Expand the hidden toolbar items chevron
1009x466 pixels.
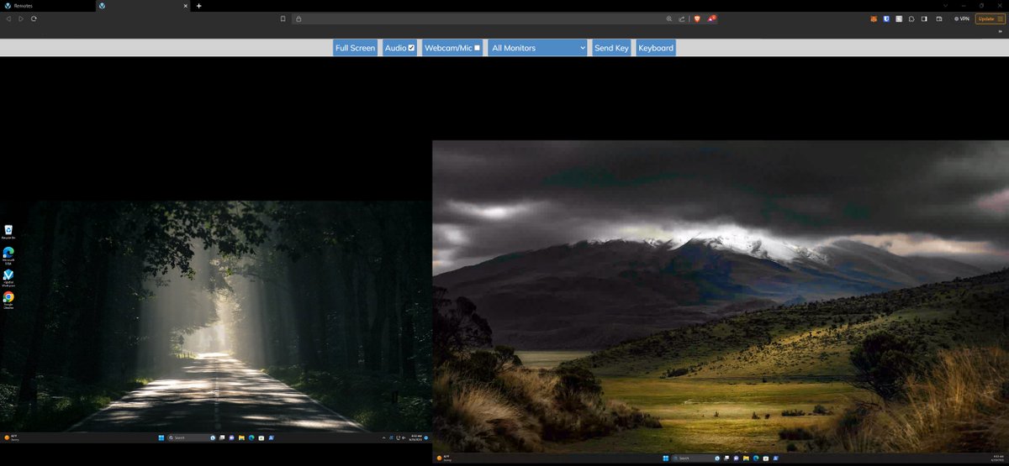point(1000,31)
